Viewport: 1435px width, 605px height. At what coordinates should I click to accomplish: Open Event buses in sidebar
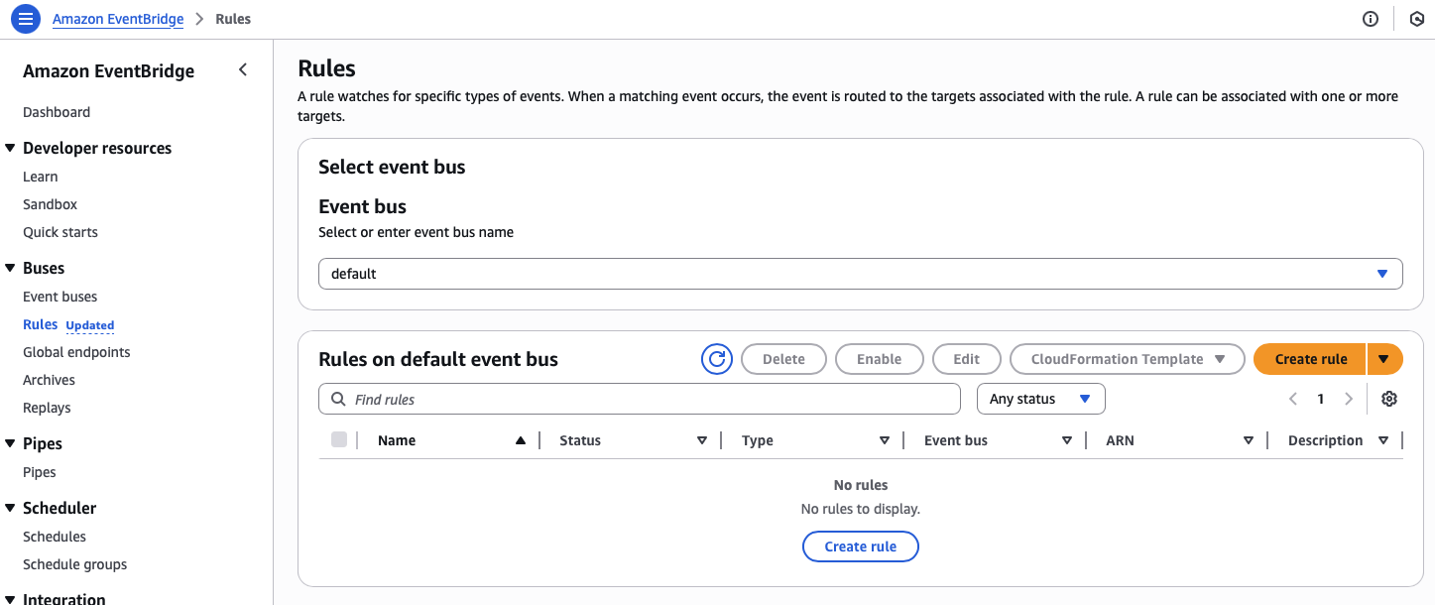click(x=60, y=297)
